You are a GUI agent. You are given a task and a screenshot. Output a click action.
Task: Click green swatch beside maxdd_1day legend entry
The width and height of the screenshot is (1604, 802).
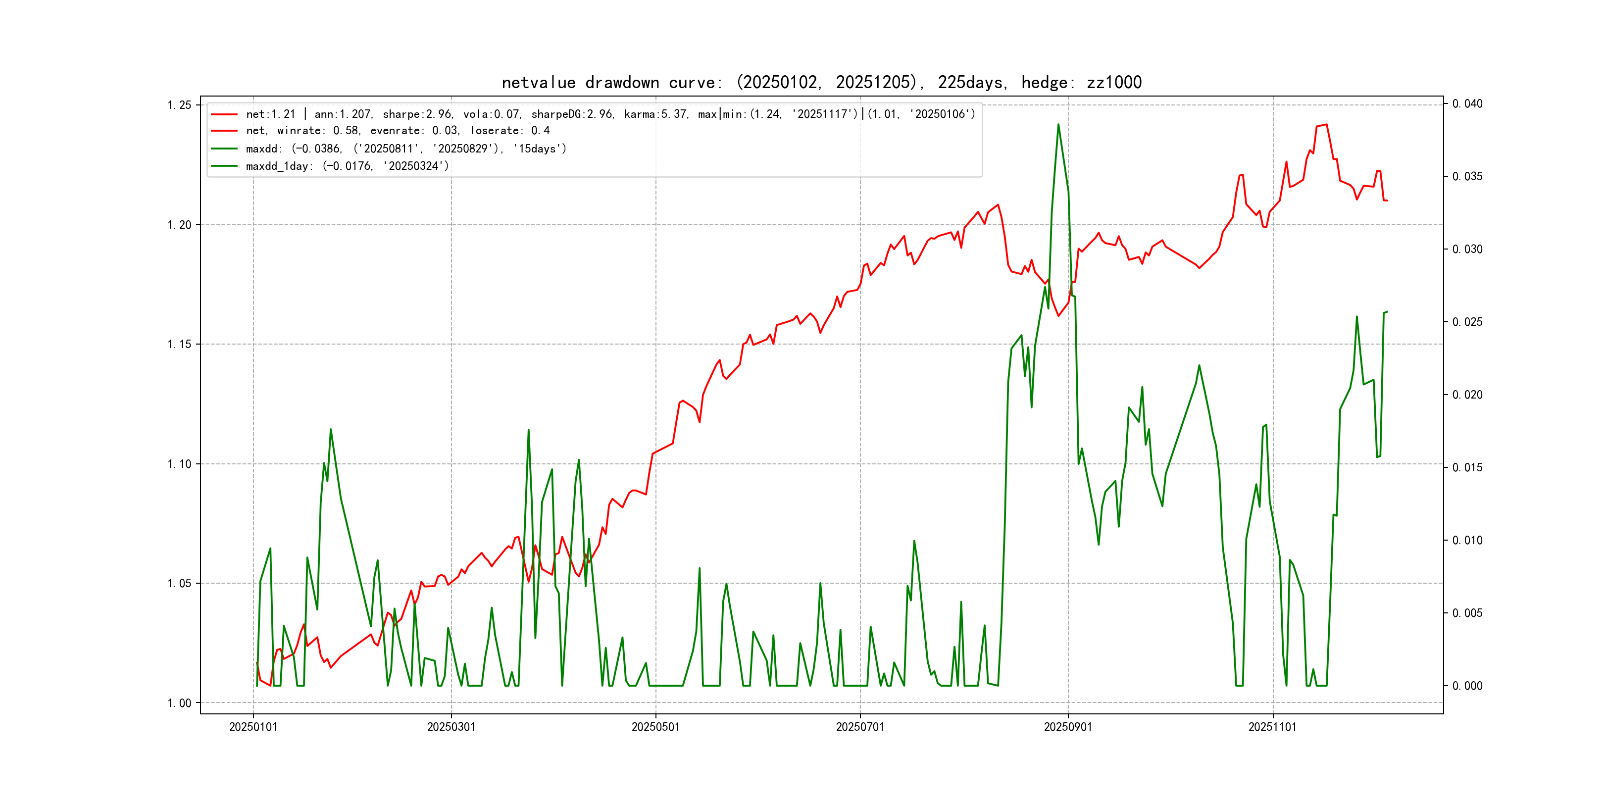pyautogui.click(x=224, y=166)
